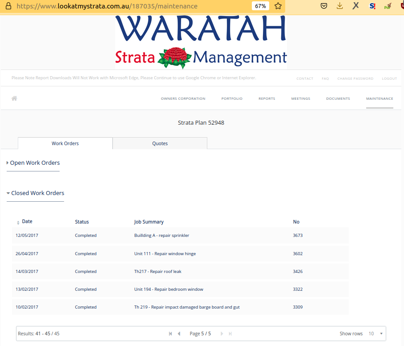Open the Maintenance menu
Screen dimensions: 404x346
(380, 98)
